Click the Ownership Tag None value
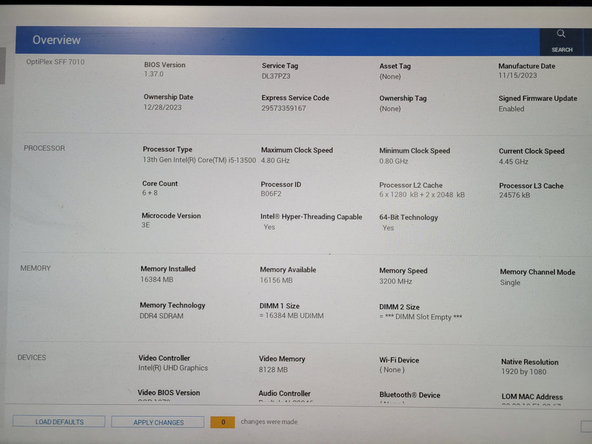 coord(390,108)
